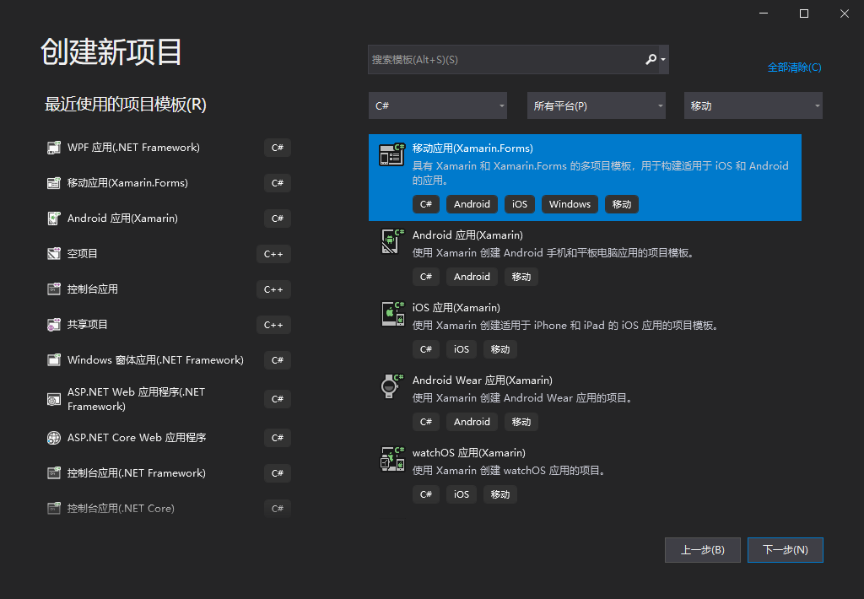The height and width of the screenshot is (599, 864).
Task: Click the 移动 tag on watchOS template
Action: point(499,494)
